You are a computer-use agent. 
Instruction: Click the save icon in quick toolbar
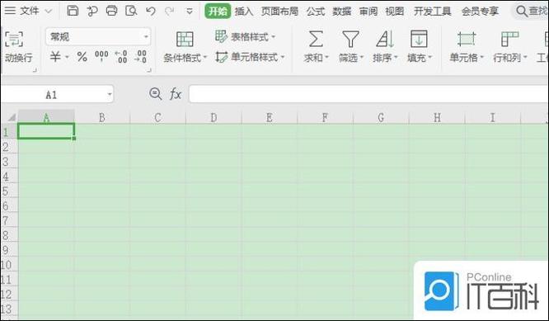[x=73, y=11]
